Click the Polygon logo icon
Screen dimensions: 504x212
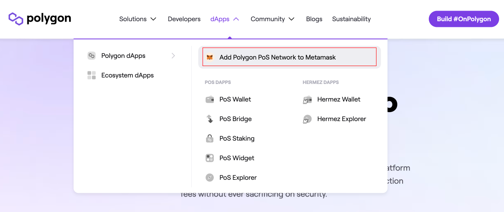coord(16,19)
